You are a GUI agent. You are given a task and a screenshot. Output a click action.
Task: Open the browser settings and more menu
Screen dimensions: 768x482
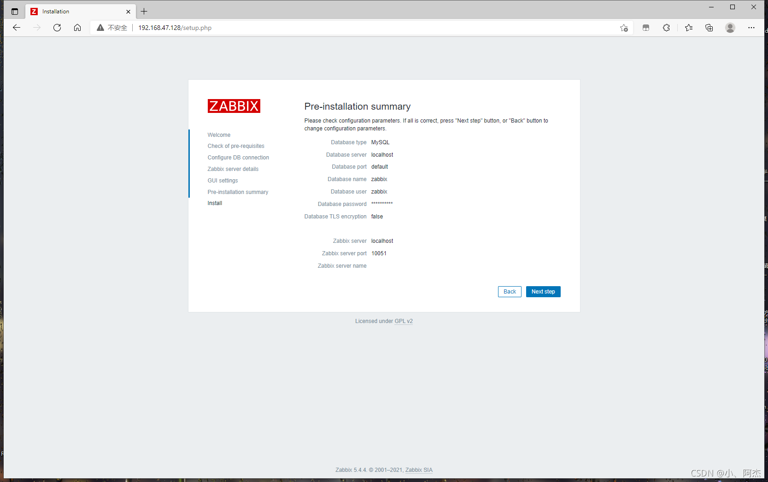pos(751,28)
